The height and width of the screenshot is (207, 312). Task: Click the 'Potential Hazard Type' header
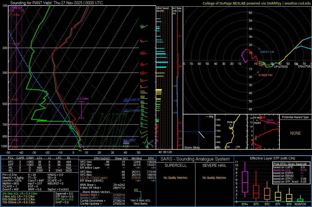point(295,117)
